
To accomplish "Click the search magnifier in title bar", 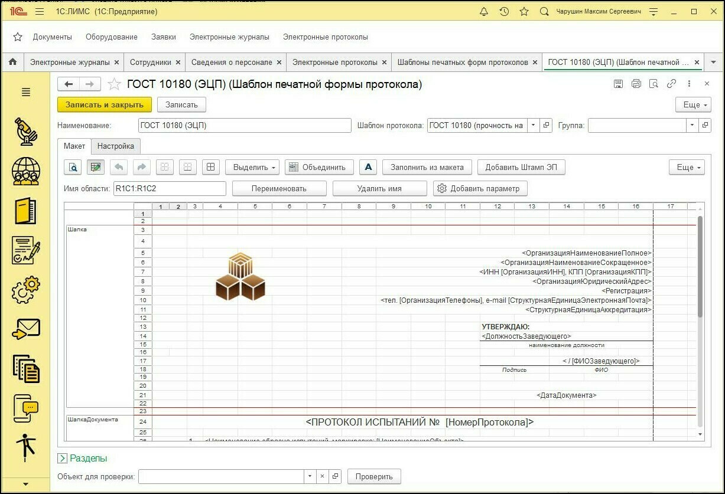I will point(545,12).
